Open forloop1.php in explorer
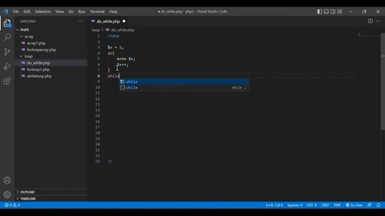This screenshot has width=385, height=216. (x=38, y=70)
